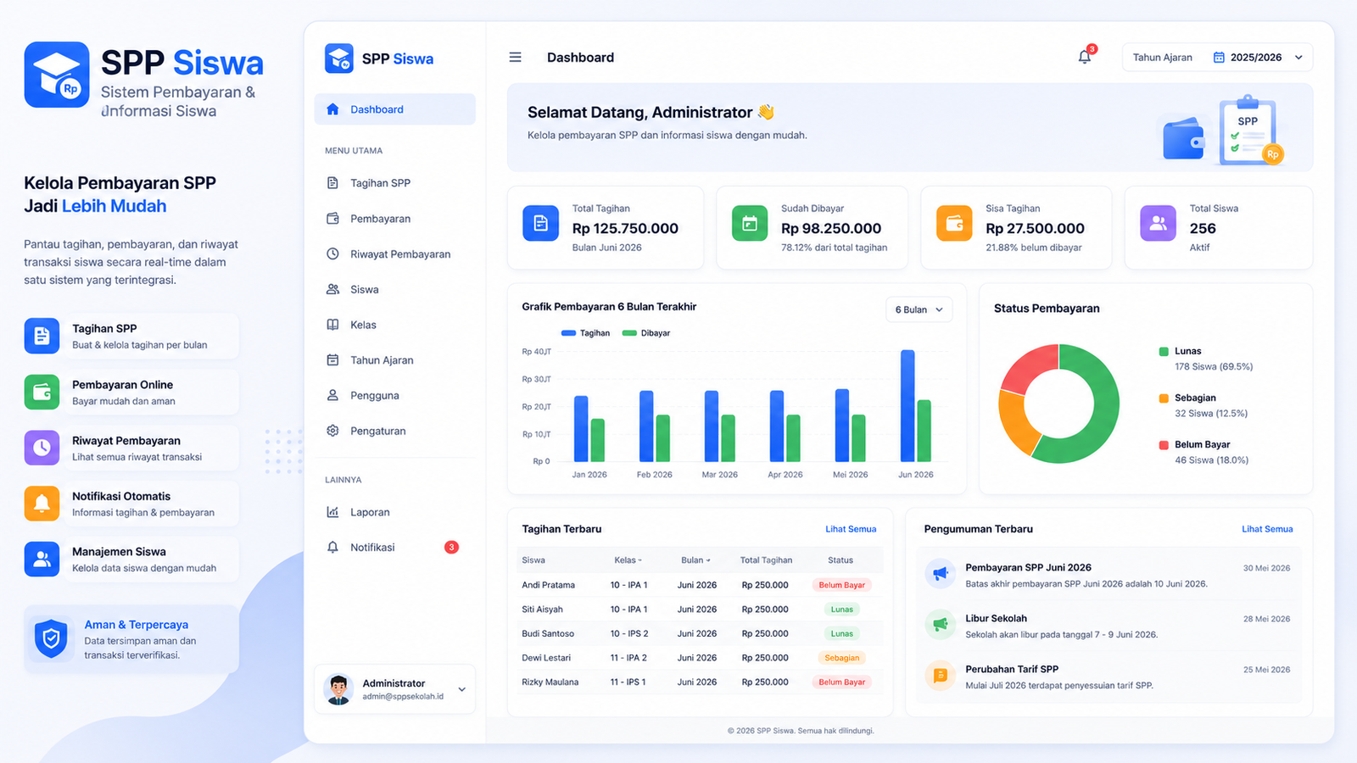This screenshot has height=763, width=1357.
Task: Open the Libur Sekolah announcement title
Action: coord(996,619)
